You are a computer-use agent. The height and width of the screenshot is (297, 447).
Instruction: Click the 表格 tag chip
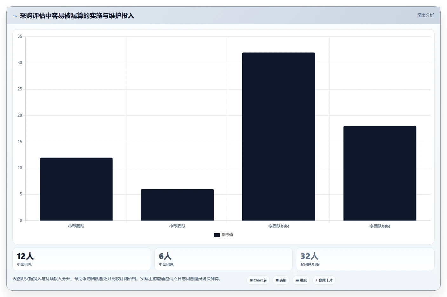[x=281, y=280]
